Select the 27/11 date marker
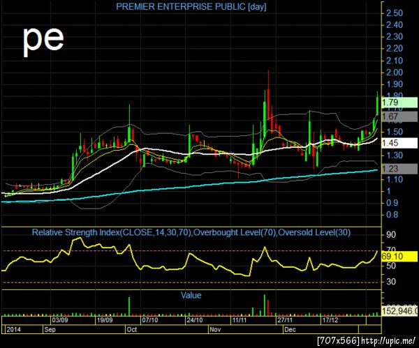 (x=285, y=320)
